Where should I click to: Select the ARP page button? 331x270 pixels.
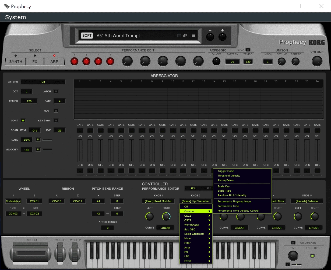54,61
